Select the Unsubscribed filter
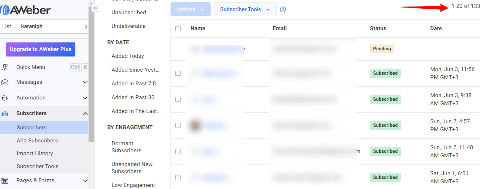 (x=129, y=12)
